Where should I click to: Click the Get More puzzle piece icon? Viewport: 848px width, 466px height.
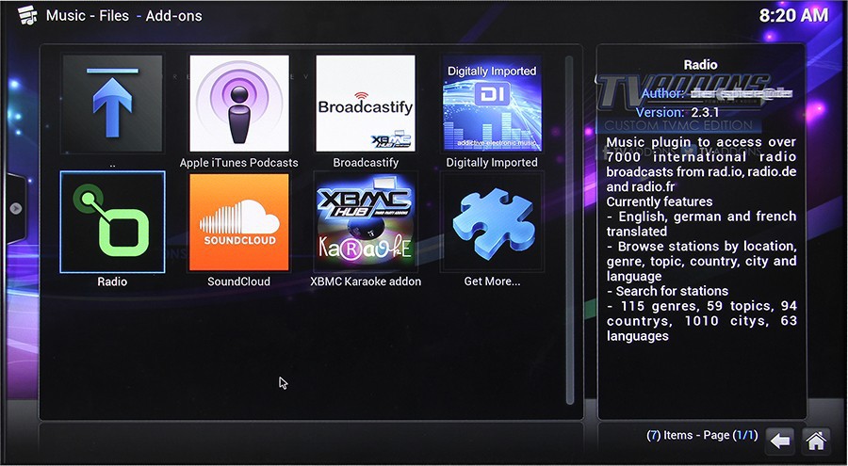click(492, 222)
